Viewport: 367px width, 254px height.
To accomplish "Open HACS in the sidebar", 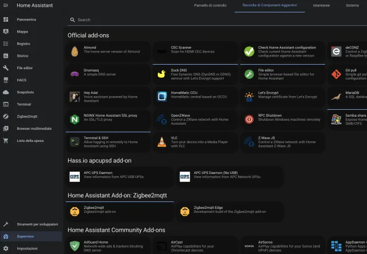I will pyautogui.click(x=22, y=80).
